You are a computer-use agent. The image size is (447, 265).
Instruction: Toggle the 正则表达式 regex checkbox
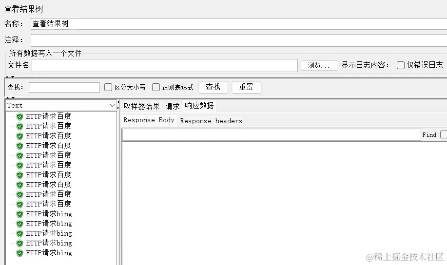click(156, 87)
